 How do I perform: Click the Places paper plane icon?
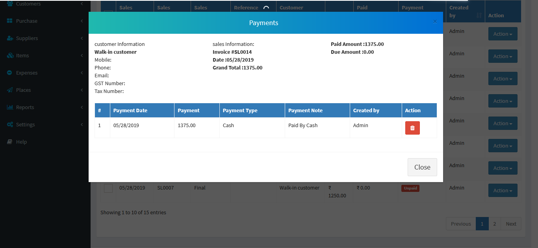coord(10,90)
